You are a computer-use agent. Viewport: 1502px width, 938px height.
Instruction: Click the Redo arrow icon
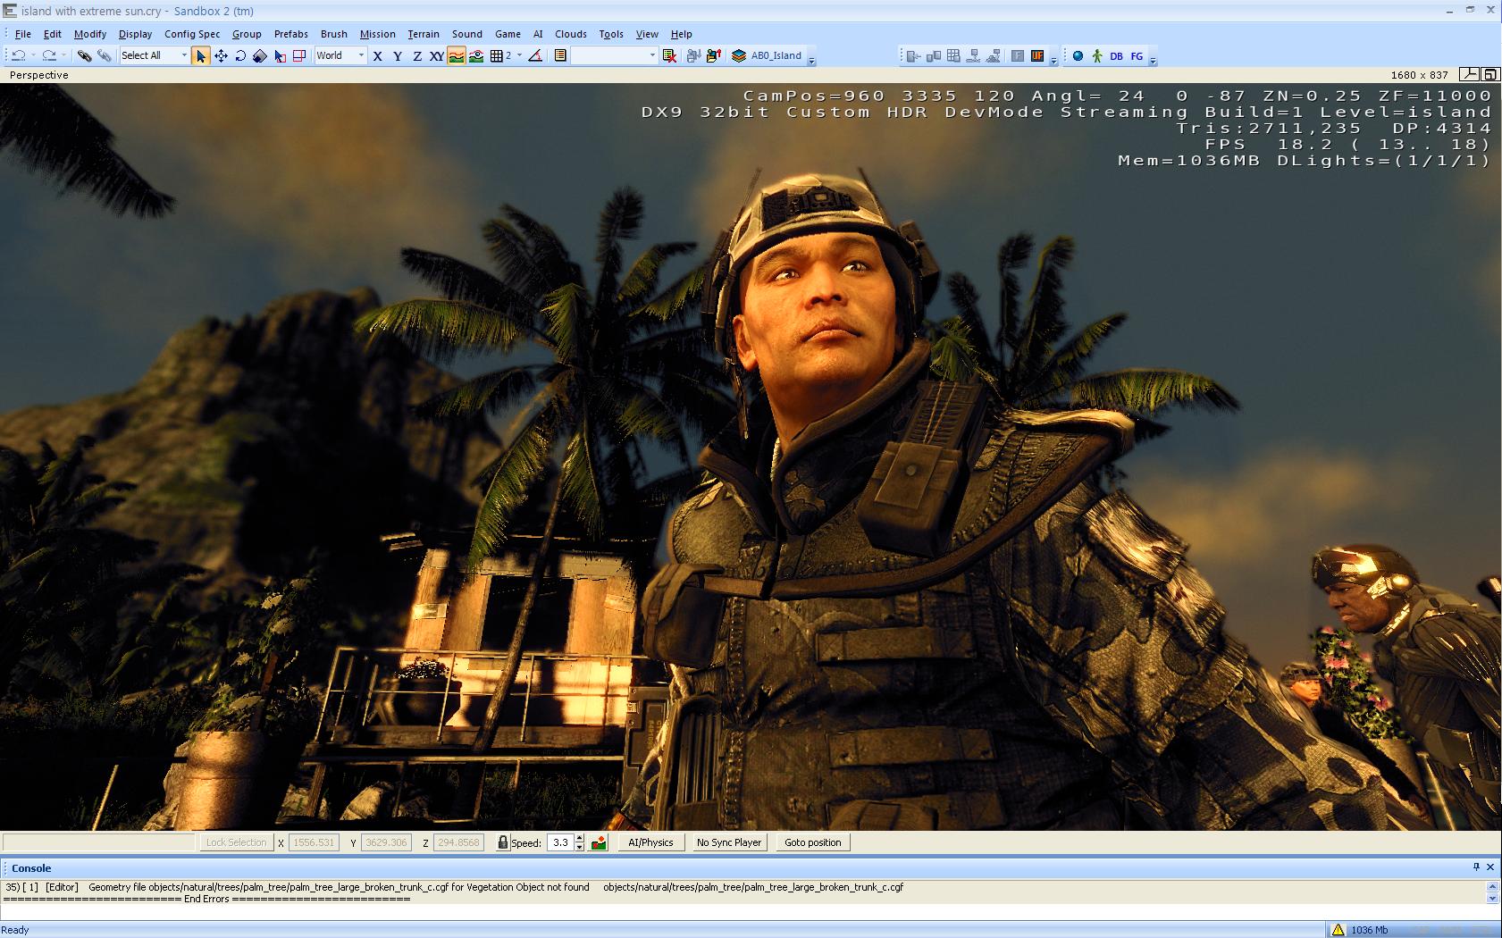tap(49, 55)
